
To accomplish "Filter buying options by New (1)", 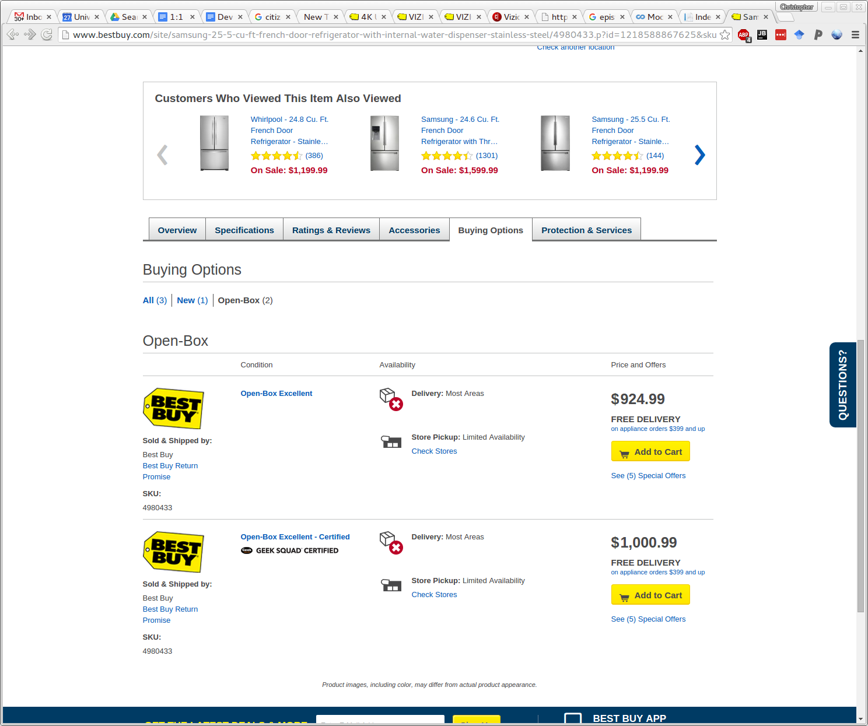I will coord(192,300).
